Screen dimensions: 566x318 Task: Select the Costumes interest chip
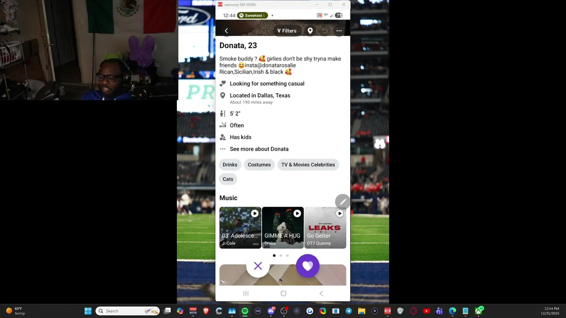(x=259, y=165)
